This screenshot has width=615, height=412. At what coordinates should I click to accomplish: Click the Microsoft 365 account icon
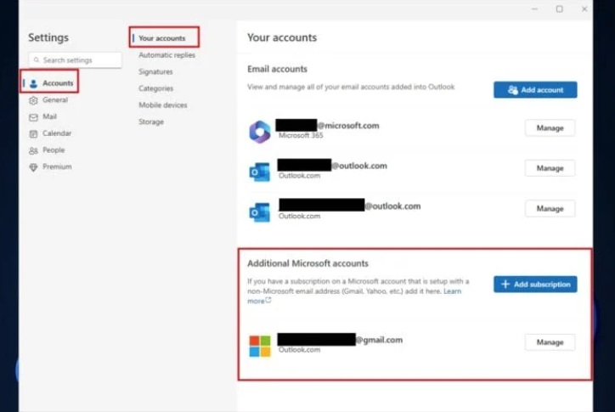pyautogui.click(x=260, y=132)
